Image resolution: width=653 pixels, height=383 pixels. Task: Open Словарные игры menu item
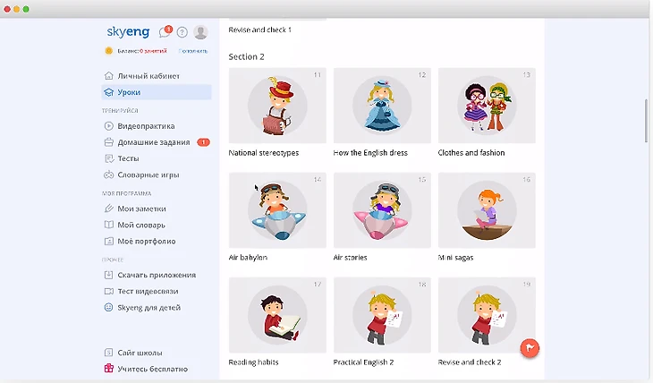148,174
